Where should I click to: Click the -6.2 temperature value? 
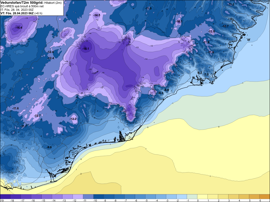coord(200,73)
